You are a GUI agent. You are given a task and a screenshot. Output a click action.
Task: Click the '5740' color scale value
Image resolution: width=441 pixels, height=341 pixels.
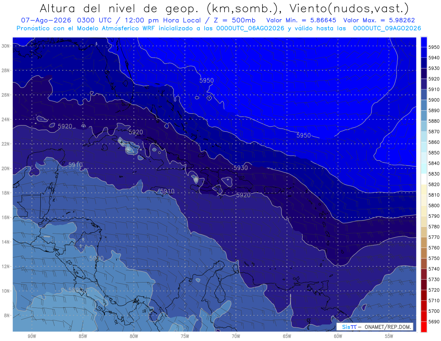tap(434, 269)
